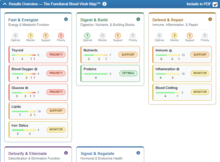Click the Blood Oxygen PRIORITY badge
The height and width of the screenshot is (162, 220).
(56, 73)
